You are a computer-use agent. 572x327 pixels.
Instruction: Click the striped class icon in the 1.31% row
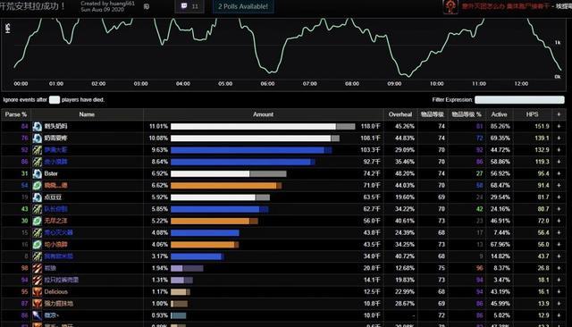coord(38,280)
